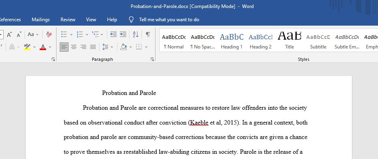Apply the No Spacing style
Screen dimensions: 378x159
[x=202, y=40]
